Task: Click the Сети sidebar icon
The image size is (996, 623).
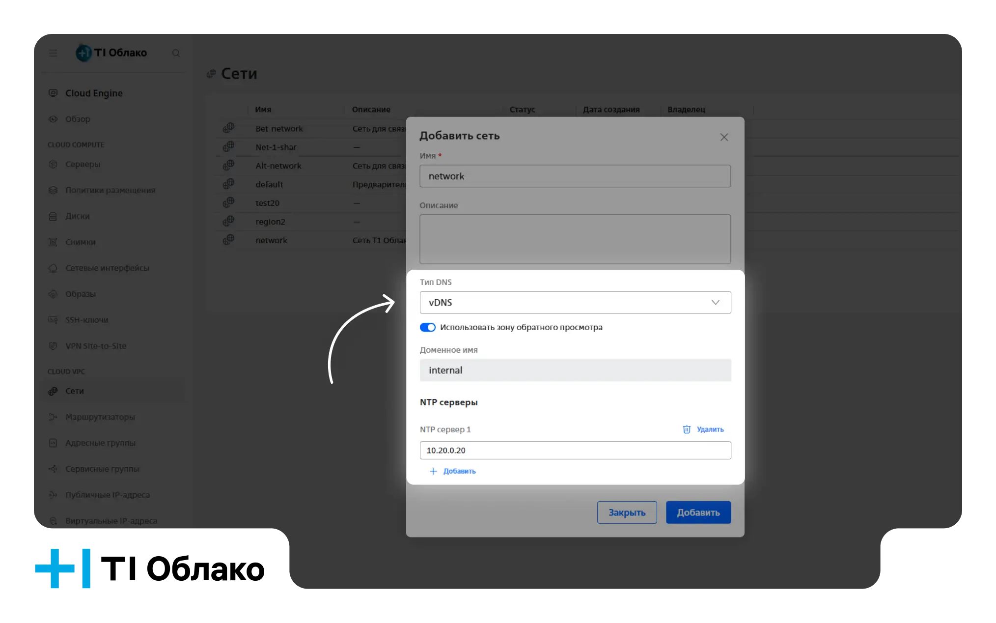Action: click(53, 391)
